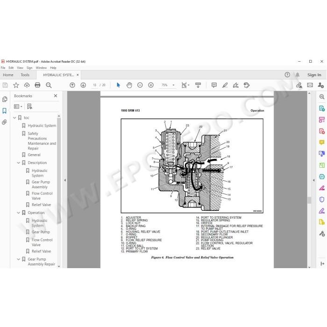Open Gear Pump Assembly bookmark
Image resolution: width=327 pixels, height=327 pixels.
(x=41, y=185)
